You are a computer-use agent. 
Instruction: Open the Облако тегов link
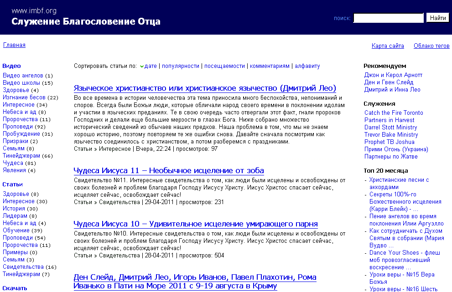pos(431,46)
